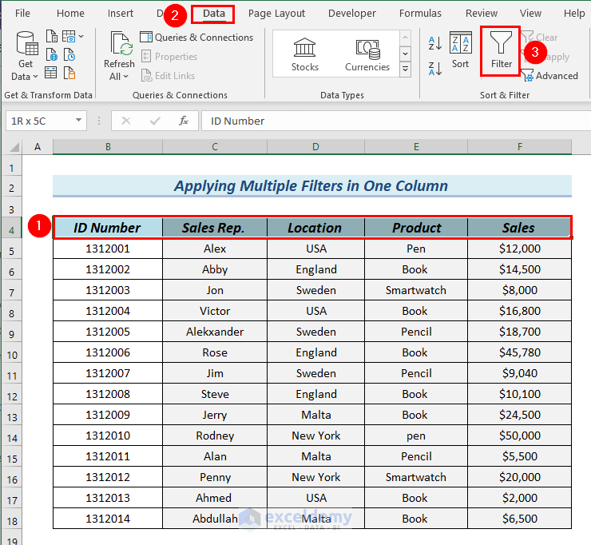The height and width of the screenshot is (545, 591).
Task: Click the Sales header cell
Action: point(518,228)
